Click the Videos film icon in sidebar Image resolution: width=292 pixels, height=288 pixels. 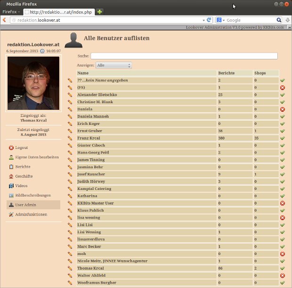coord(11,186)
